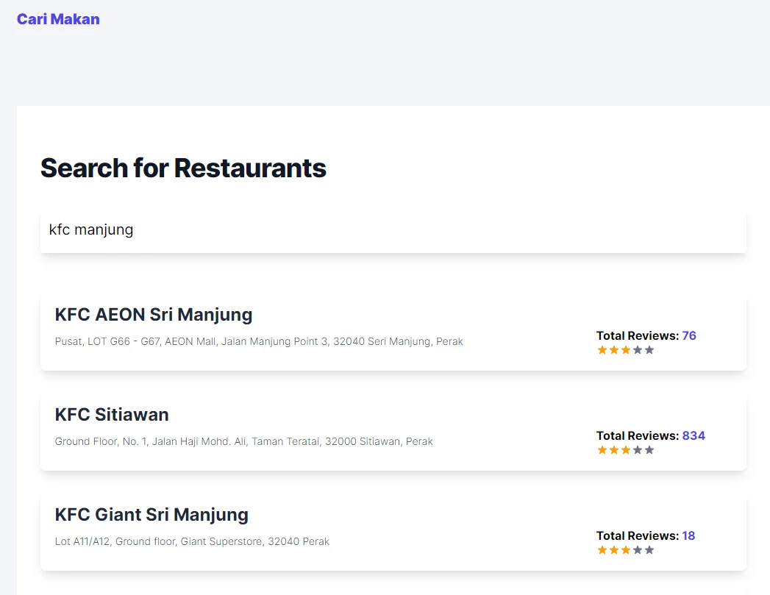Open the KFC Sitiawan result

[112, 415]
